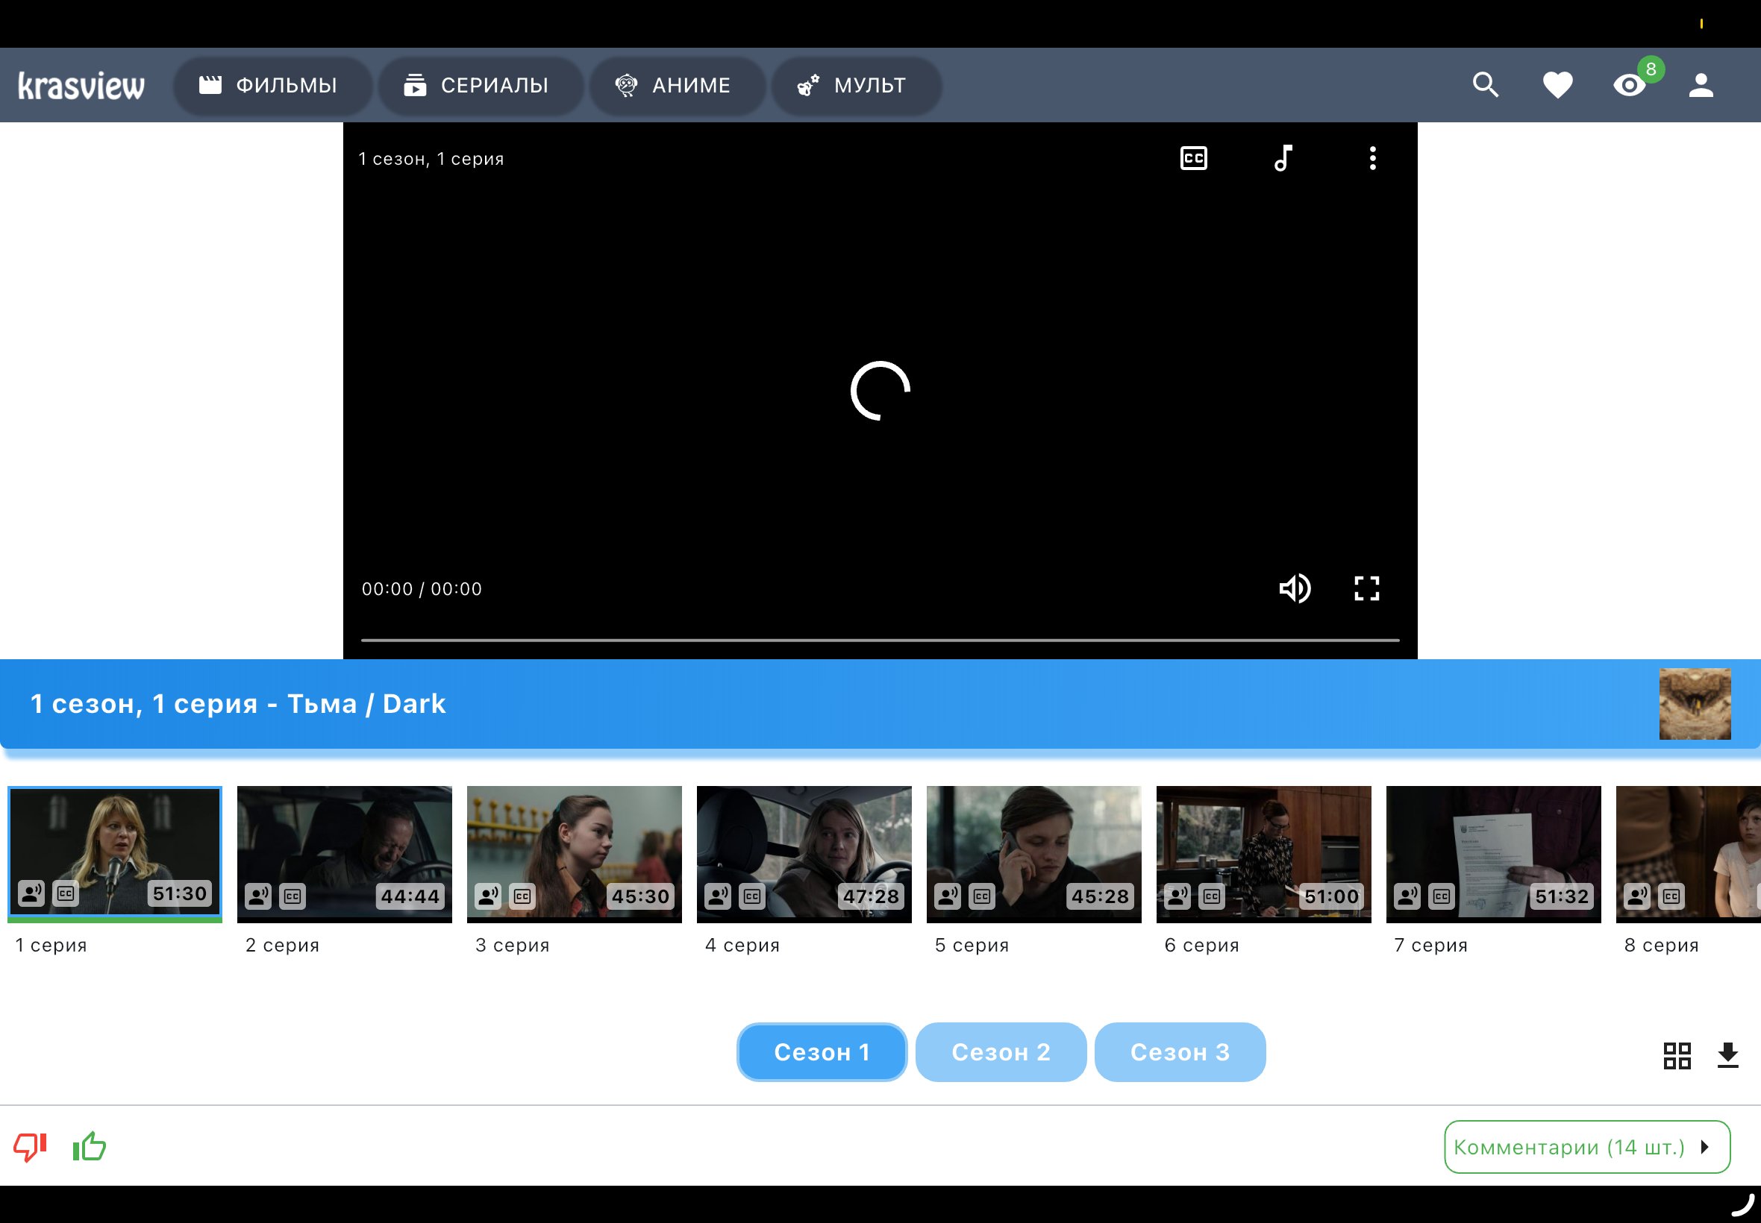Click the red thumbs down dislike

[x=31, y=1146]
